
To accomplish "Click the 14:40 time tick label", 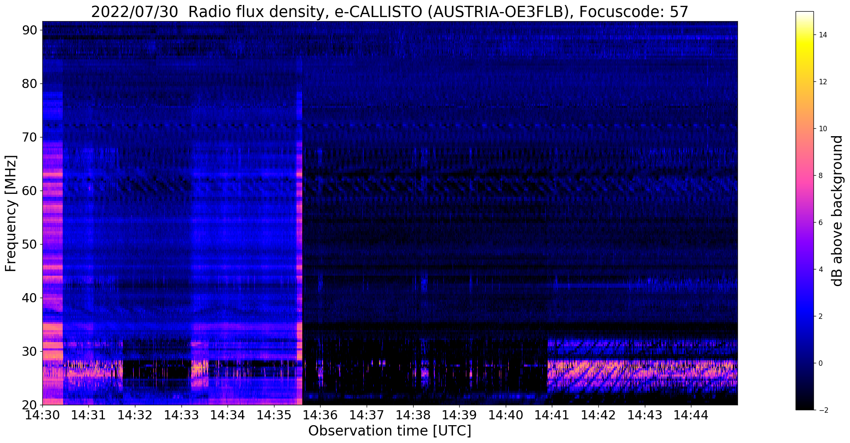I will pyautogui.click(x=505, y=414).
